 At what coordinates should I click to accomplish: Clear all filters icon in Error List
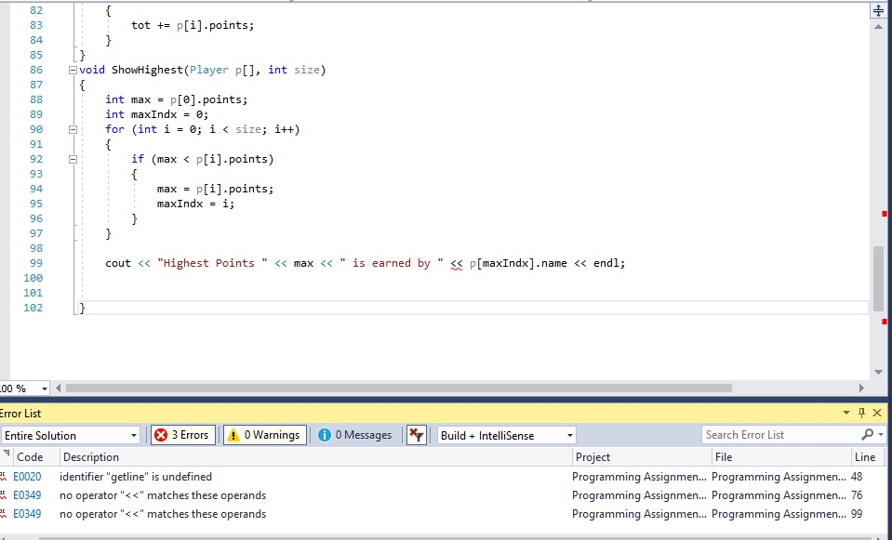(417, 435)
